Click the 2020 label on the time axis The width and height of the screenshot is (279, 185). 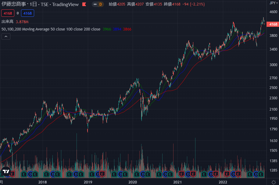click(x=133, y=182)
